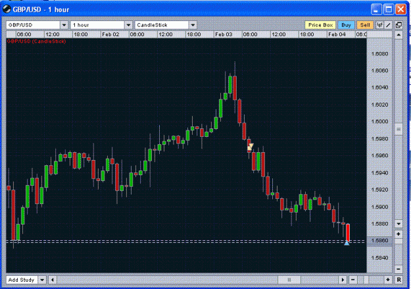Click the 1.6080 price axis label
This screenshot has width=411, height=289.
tap(379, 54)
